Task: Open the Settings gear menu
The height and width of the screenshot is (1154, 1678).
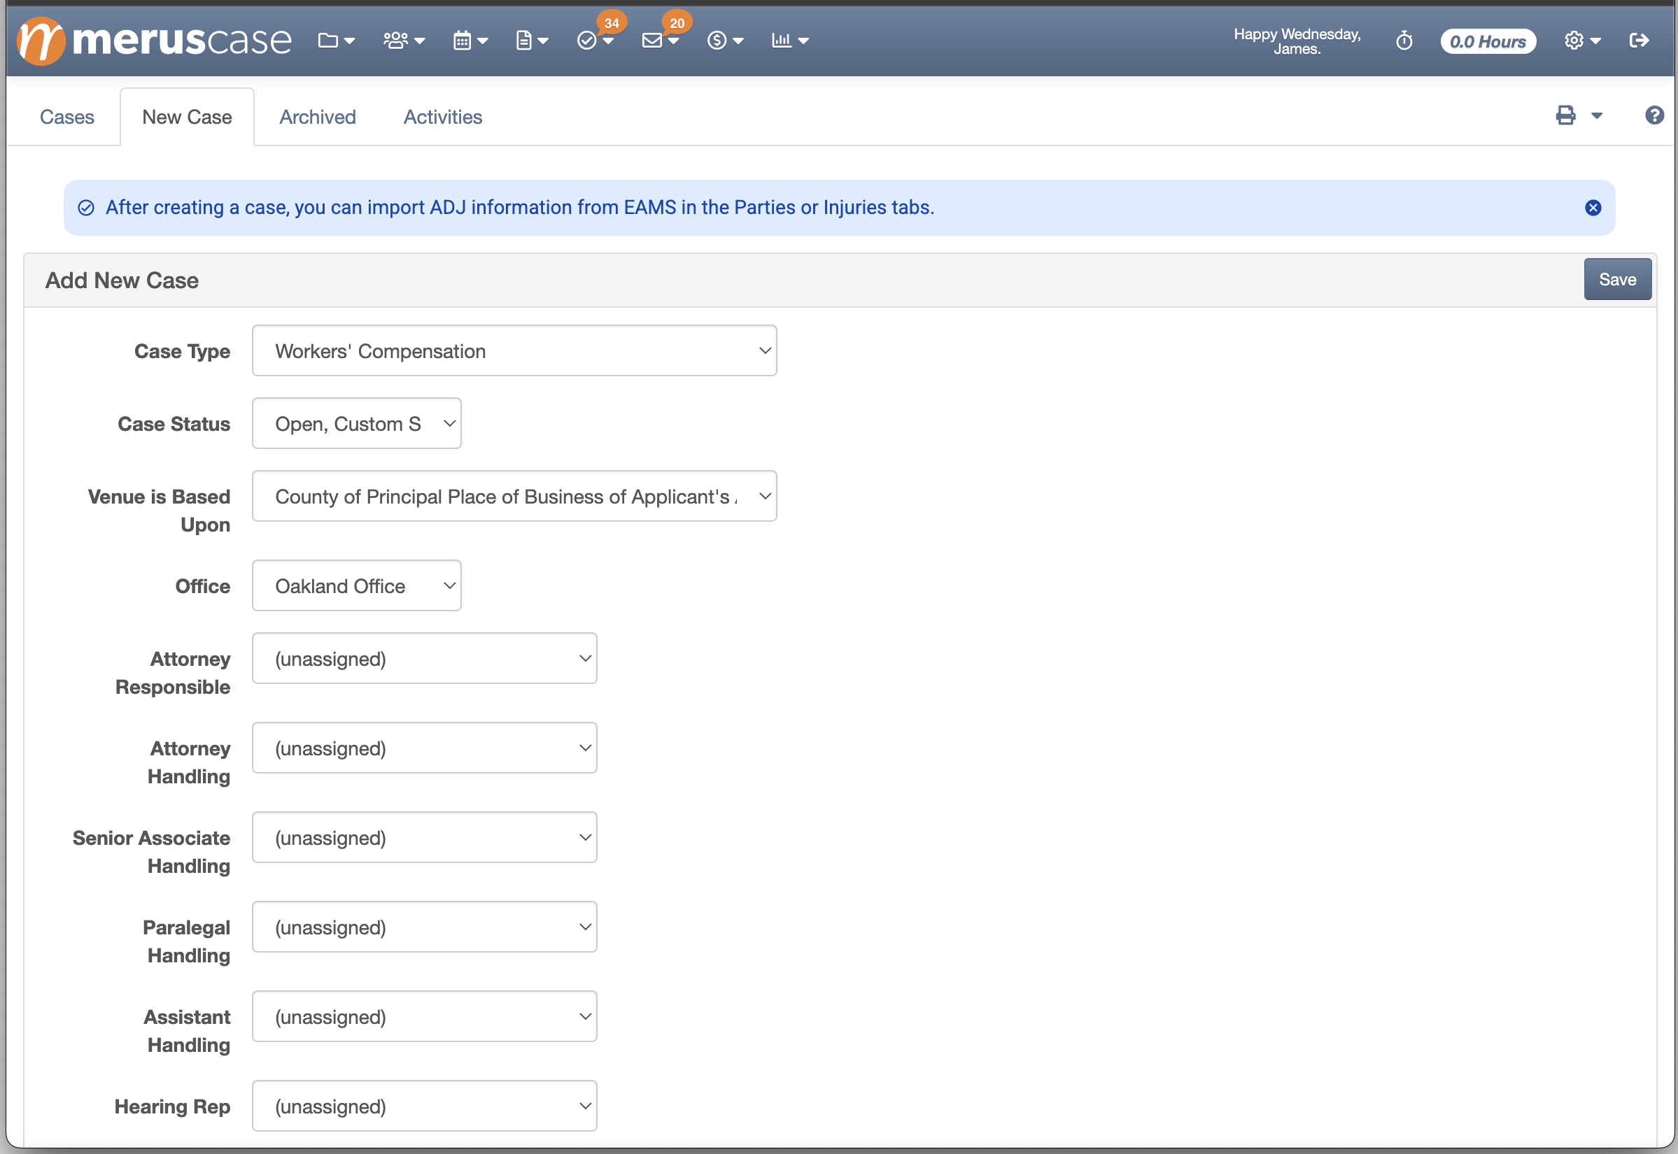Action: 1582,41
